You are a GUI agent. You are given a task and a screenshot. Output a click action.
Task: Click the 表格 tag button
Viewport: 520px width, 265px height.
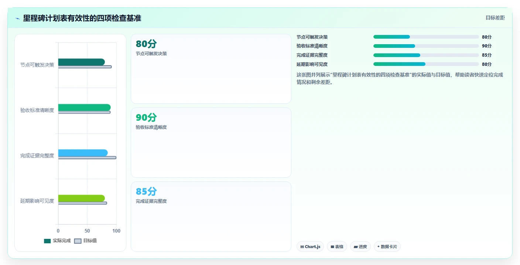[x=337, y=247]
